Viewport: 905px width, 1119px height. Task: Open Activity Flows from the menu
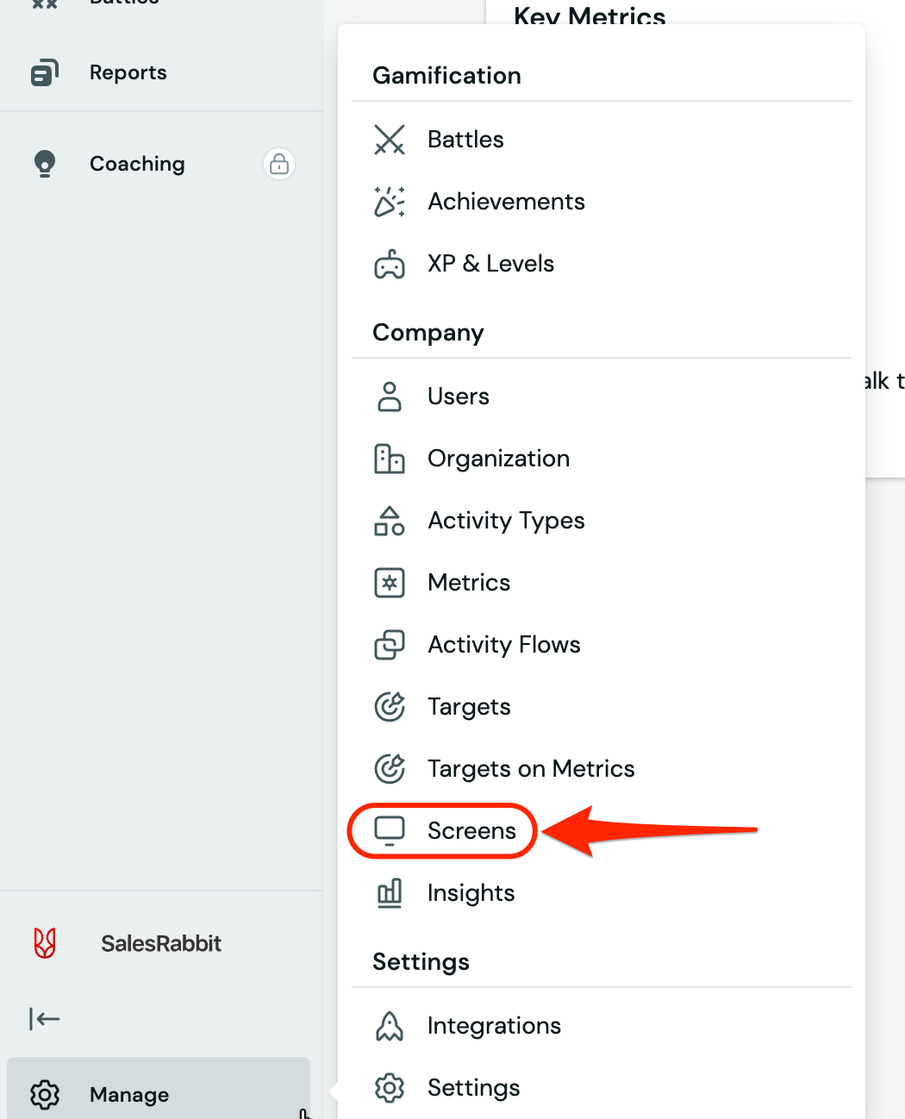click(x=503, y=645)
